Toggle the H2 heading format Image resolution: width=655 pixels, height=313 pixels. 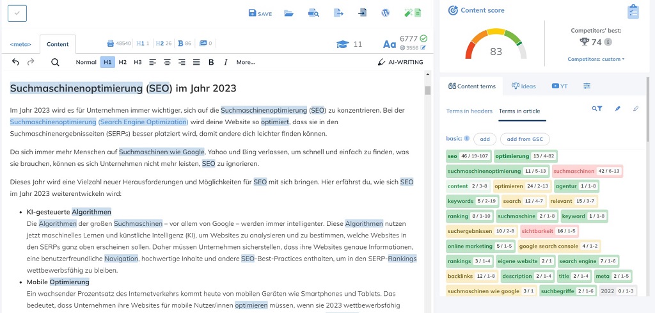click(122, 62)
